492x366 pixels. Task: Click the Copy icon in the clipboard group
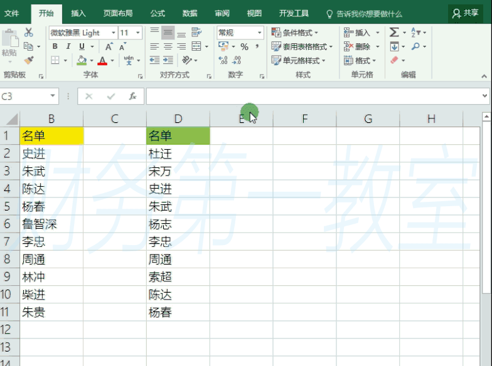(x=28, y=46)
